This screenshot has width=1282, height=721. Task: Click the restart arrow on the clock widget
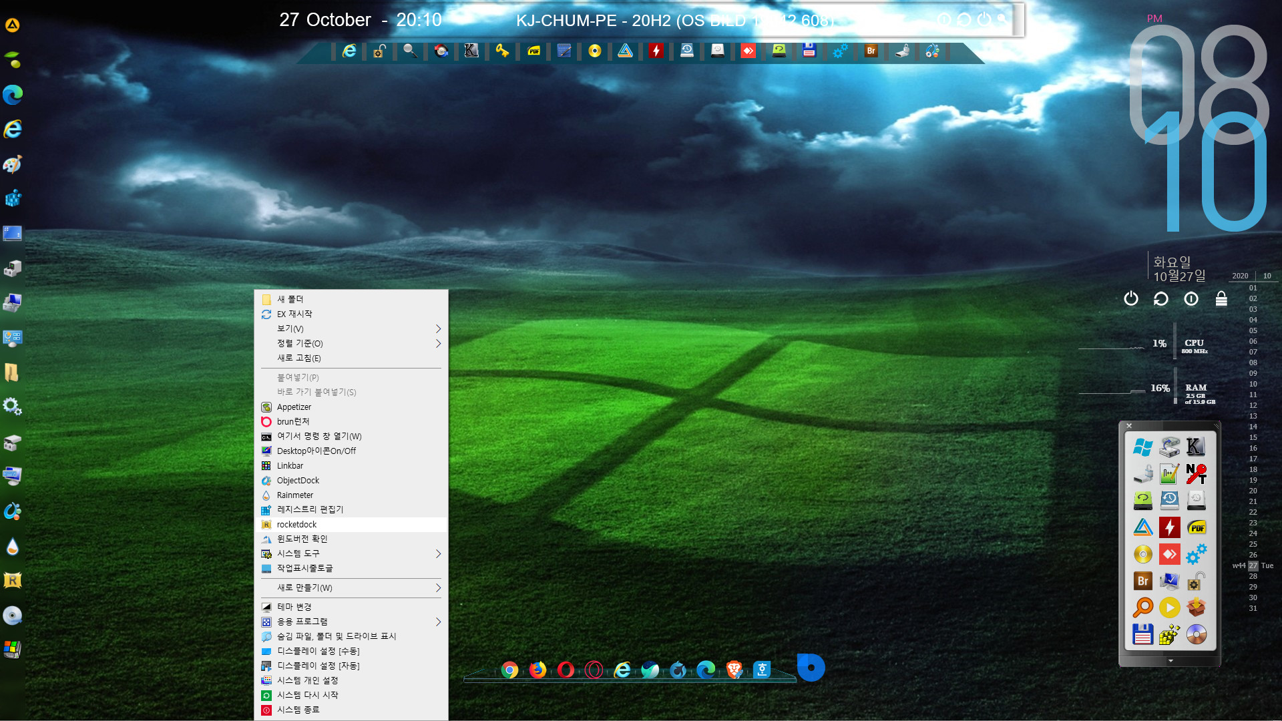pyautogui.click(x=1160, y=298)
